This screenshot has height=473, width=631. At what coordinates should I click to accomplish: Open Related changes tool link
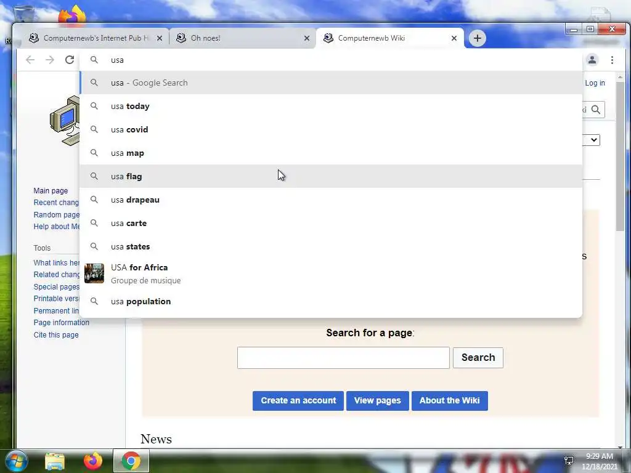click(x=57, y=274)
